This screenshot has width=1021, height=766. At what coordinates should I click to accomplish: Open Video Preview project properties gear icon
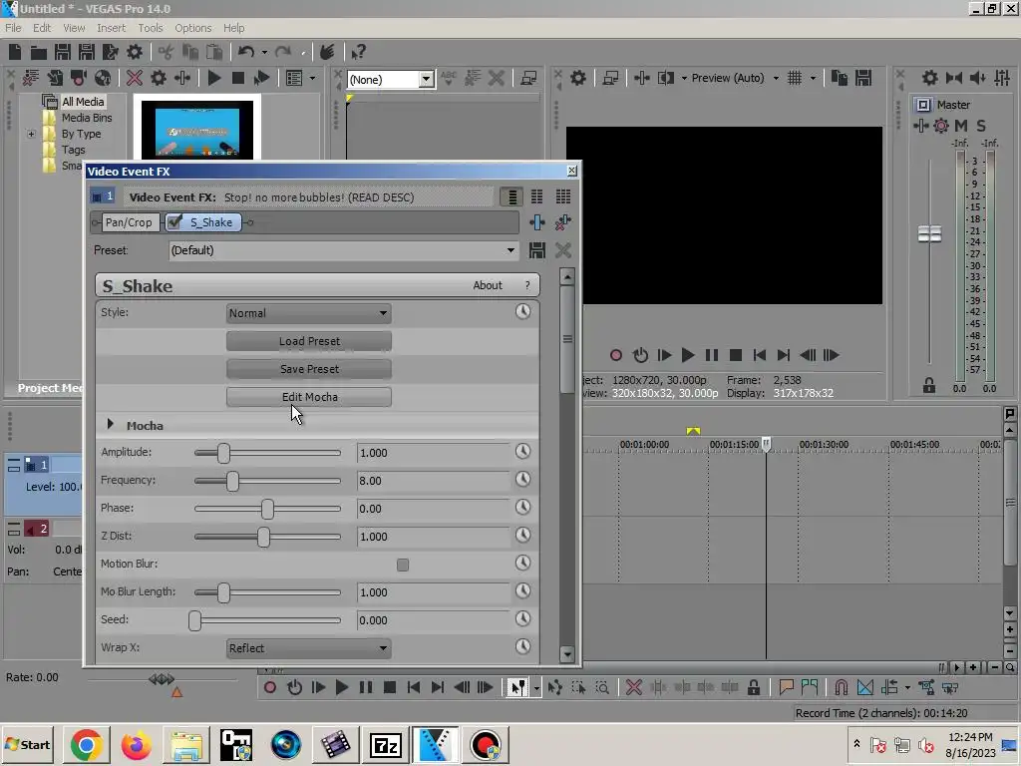coord(578,78)
